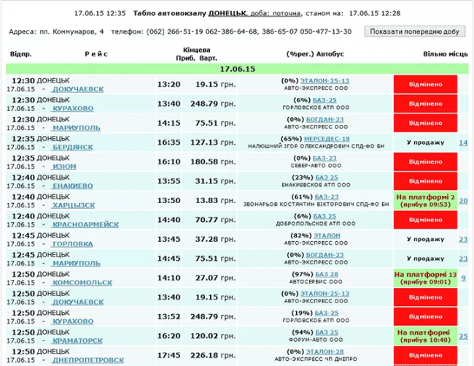Select 14 free seats for Бердянск
Screen dimensions: 474x366
pyautogui.click(x=463, y=142)
